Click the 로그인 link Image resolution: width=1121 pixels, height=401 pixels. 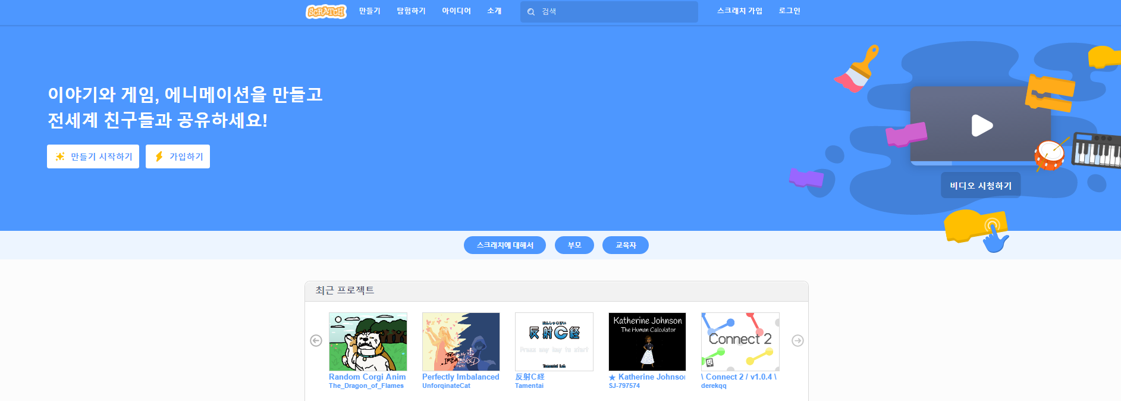tap(789, 11)
